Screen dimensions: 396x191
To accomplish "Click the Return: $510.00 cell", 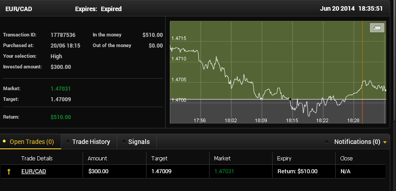I will (x=297, y=171).
